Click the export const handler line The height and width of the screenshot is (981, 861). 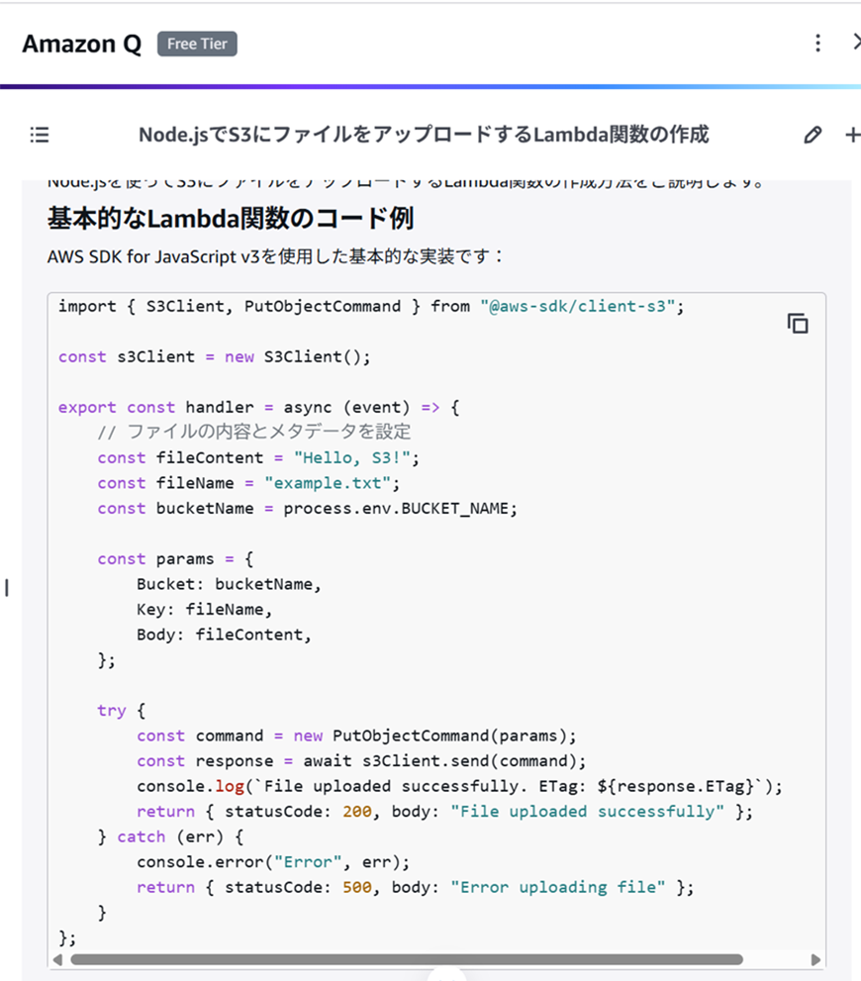(257, 406)
